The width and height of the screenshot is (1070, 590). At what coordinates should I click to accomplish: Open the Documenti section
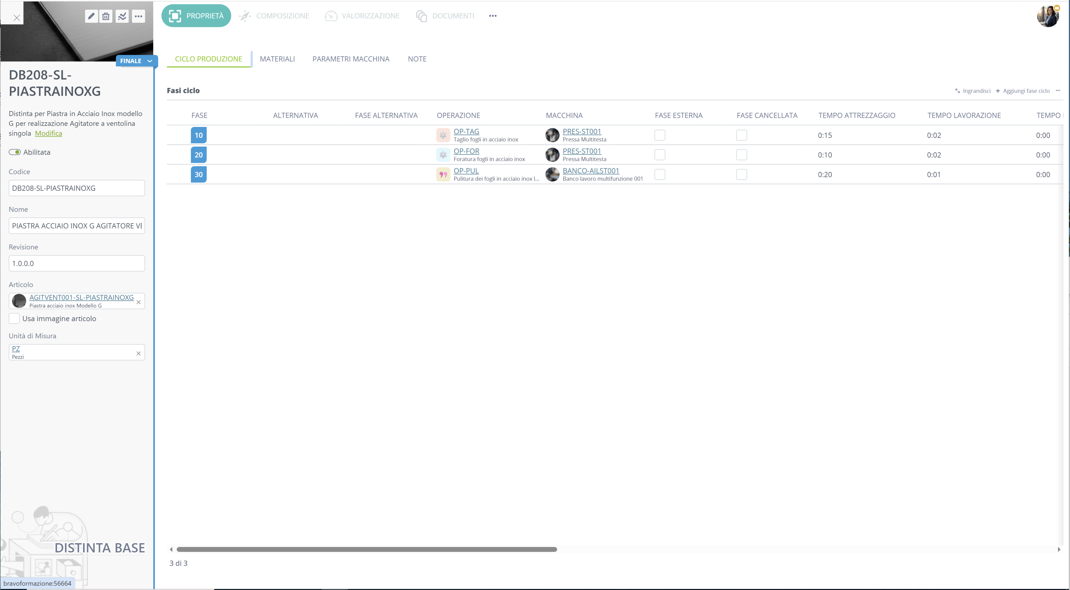(x=445, y=16)
